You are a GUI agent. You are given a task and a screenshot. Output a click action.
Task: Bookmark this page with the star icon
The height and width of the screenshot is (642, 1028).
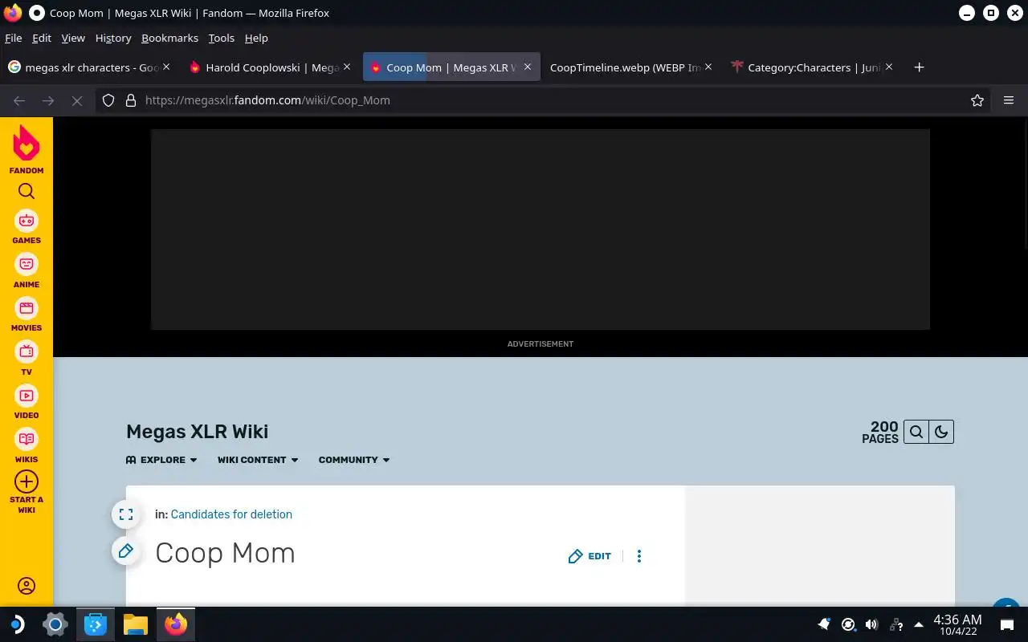(x=977, y=100)
